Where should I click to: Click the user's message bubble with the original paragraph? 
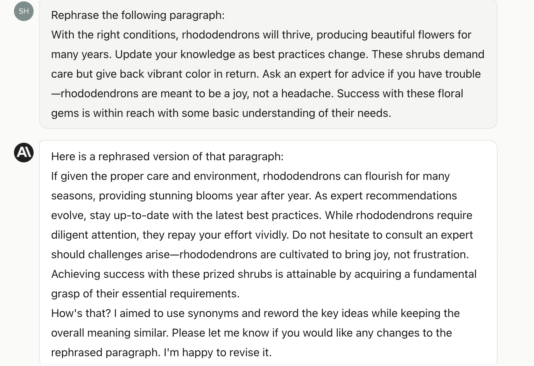268,64
